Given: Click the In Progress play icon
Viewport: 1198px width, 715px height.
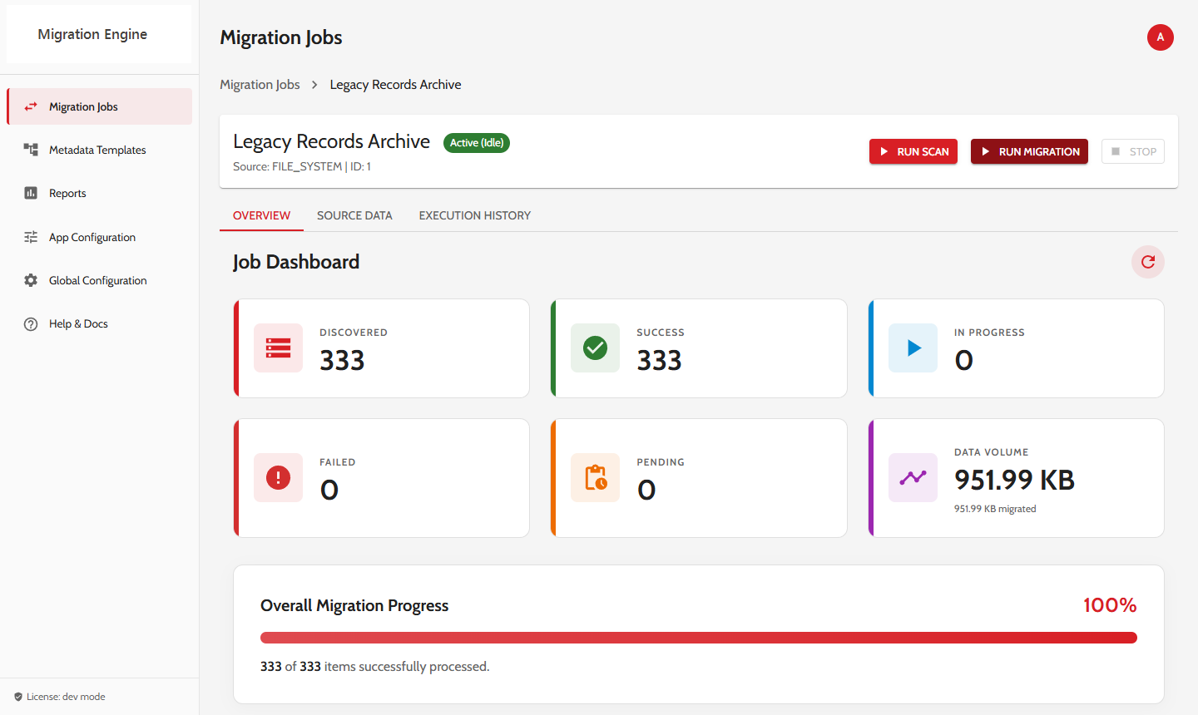Looking at the screenshot, I should (x=913, y=348).
